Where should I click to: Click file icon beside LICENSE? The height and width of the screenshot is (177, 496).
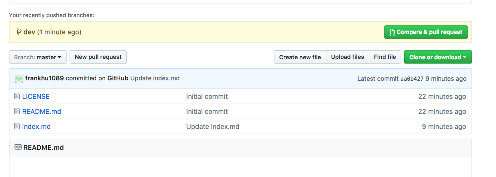click(x=17, y=96)
